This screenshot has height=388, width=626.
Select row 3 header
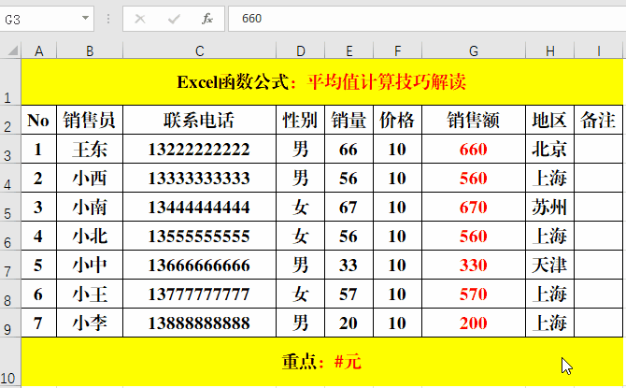pyautogui.click(x=10, y=149)
